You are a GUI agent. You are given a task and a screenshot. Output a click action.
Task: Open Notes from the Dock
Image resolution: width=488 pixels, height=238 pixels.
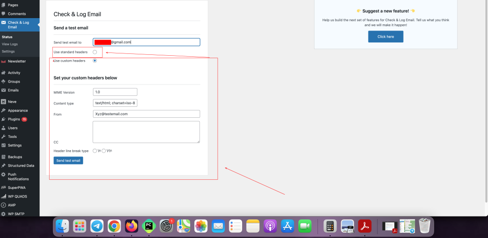253,226
